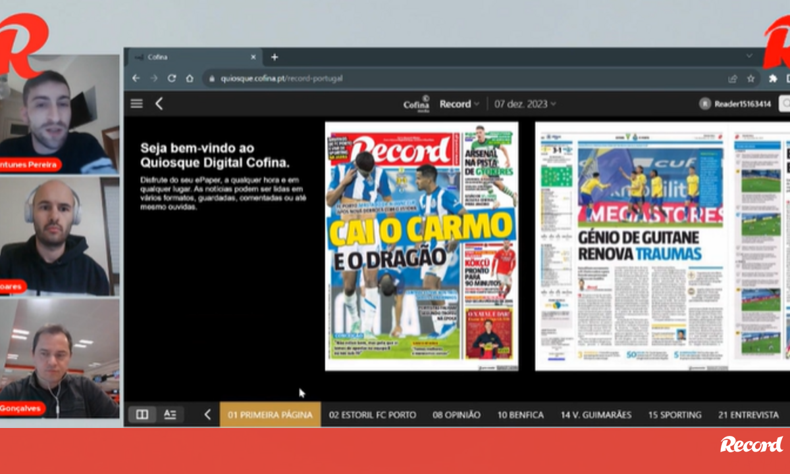Screen dimensions: 790x474
Task: Switch to article text view mode
Action: (x=170, y=414)
